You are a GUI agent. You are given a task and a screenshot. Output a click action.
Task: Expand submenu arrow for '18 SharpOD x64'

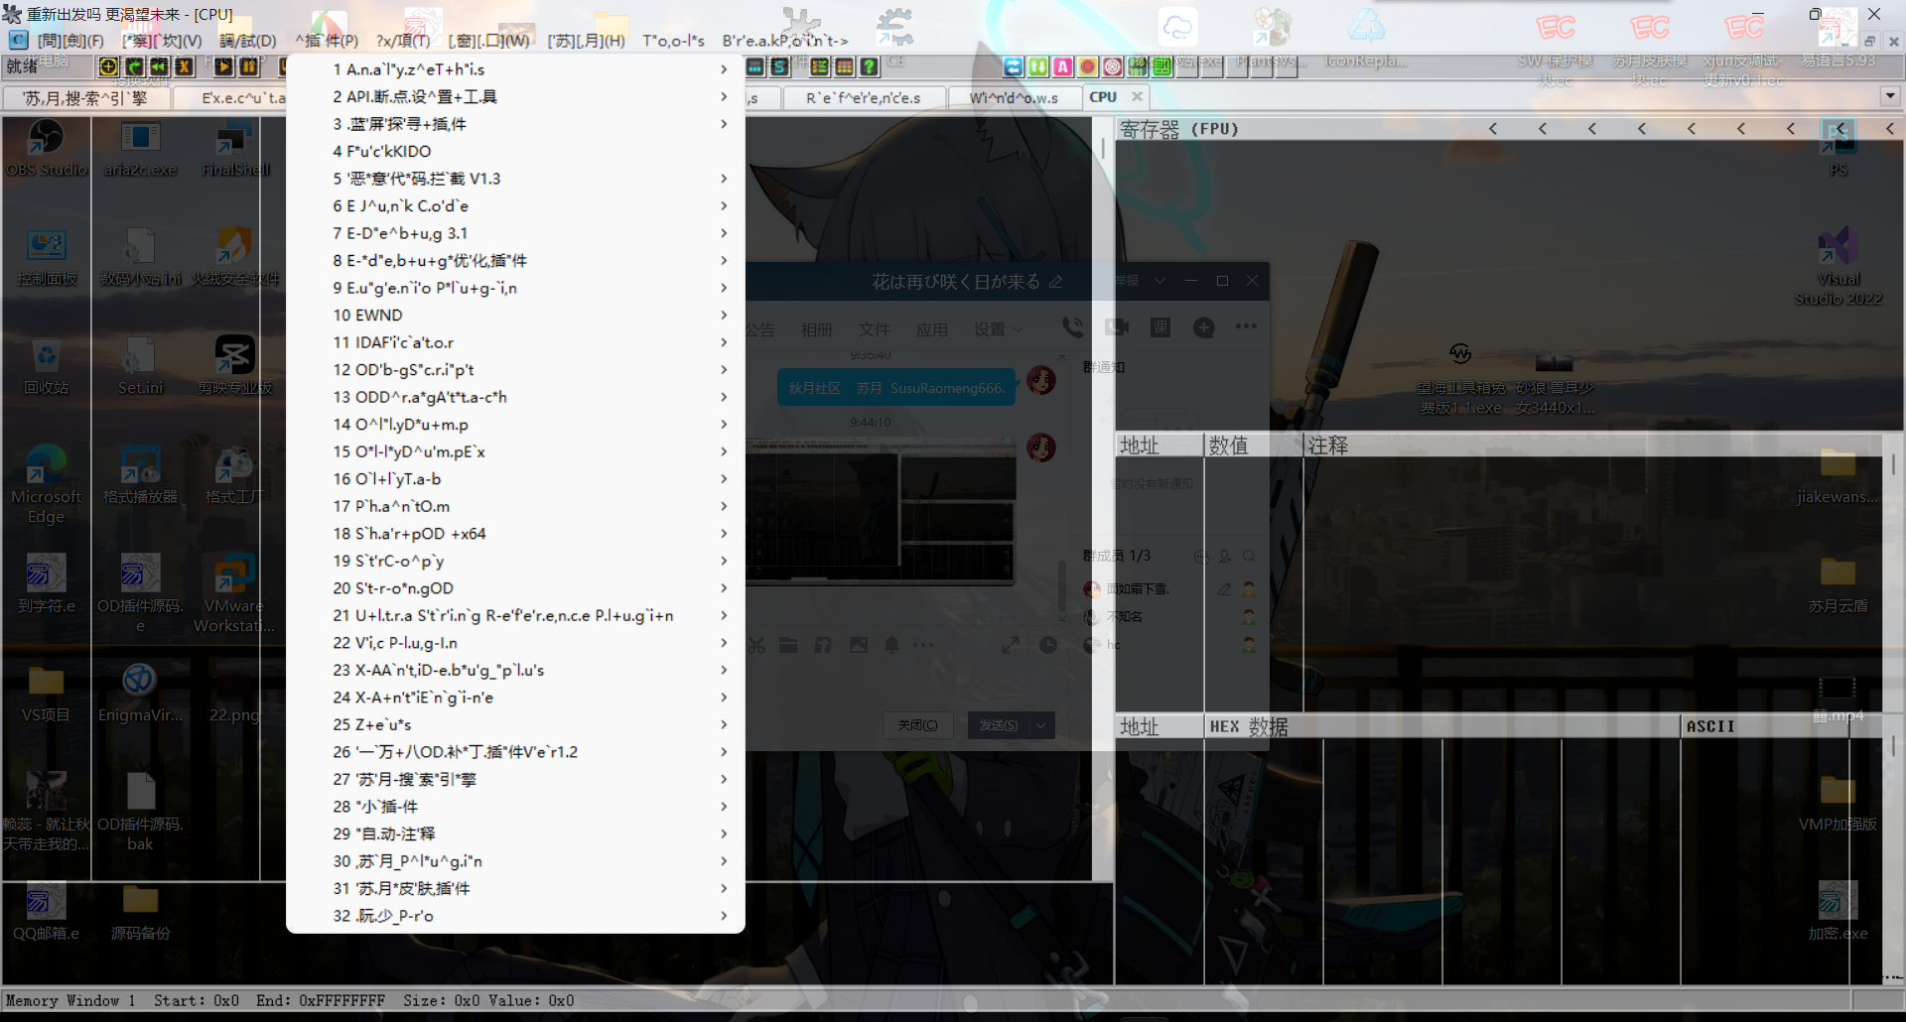724,533
